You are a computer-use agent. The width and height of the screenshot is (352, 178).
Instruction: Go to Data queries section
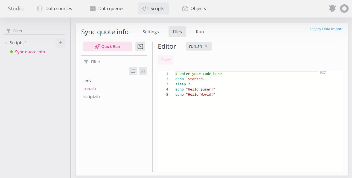pyautogui.click(x=107, y=8)
